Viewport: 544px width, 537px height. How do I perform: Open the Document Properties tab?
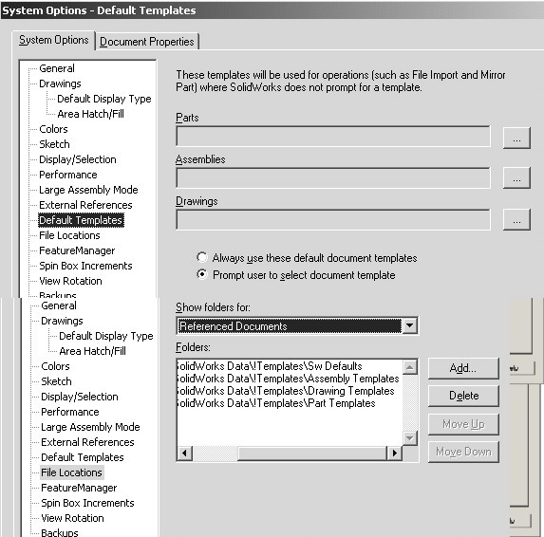[x=147, y=42]
